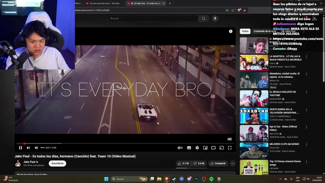Pause the video with the pause button
This screenshot has width=325, height=183.
pyautogui.click(x=21, y=148)
